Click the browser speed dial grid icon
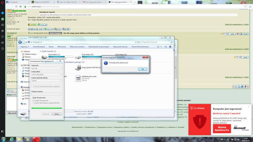This screenshot has height=142, width=253. pos(21,7)
